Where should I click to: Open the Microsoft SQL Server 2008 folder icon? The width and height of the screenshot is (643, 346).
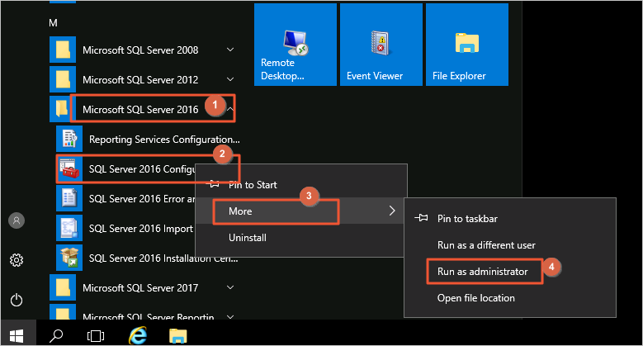tap(63, 50)
